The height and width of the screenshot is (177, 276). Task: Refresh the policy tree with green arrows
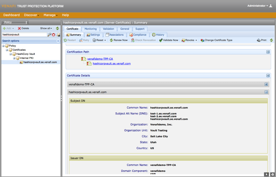[x=58, y=28]
